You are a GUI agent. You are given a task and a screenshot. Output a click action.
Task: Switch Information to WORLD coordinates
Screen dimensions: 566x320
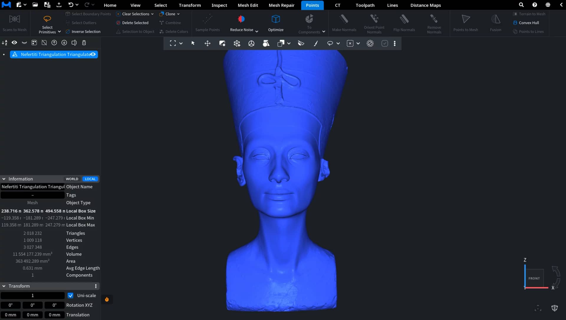click(72, 179)
